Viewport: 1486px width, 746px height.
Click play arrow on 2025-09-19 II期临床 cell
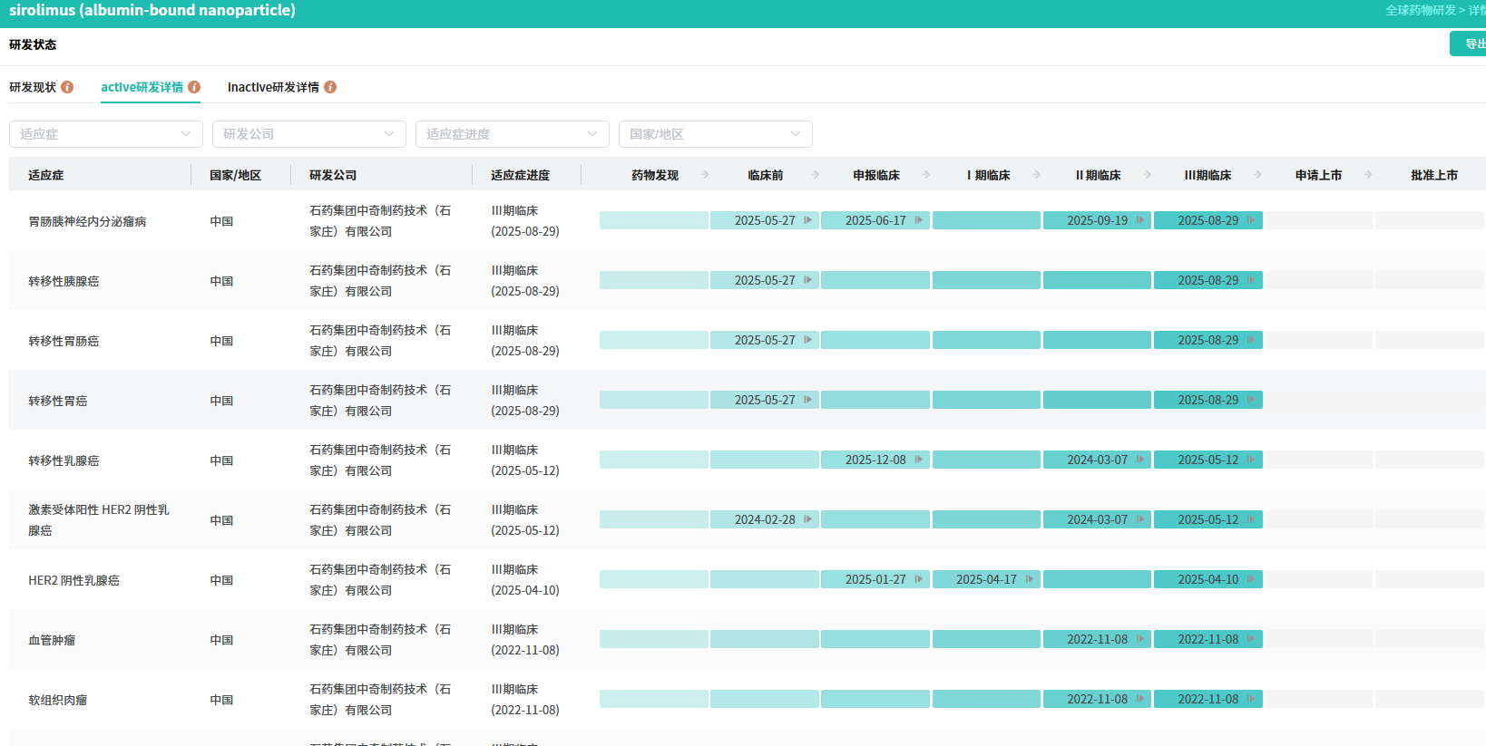pos(1140,220)
